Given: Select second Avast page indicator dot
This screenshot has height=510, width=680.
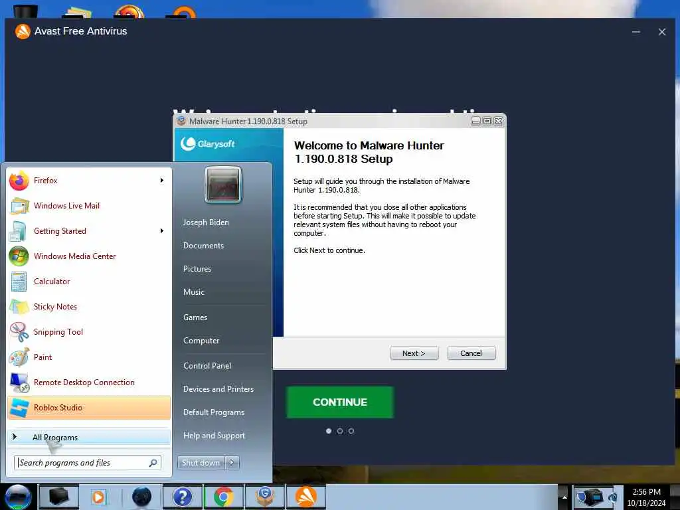Looking at the screenshot, I should pyautogui.click(x=340, y=431).
